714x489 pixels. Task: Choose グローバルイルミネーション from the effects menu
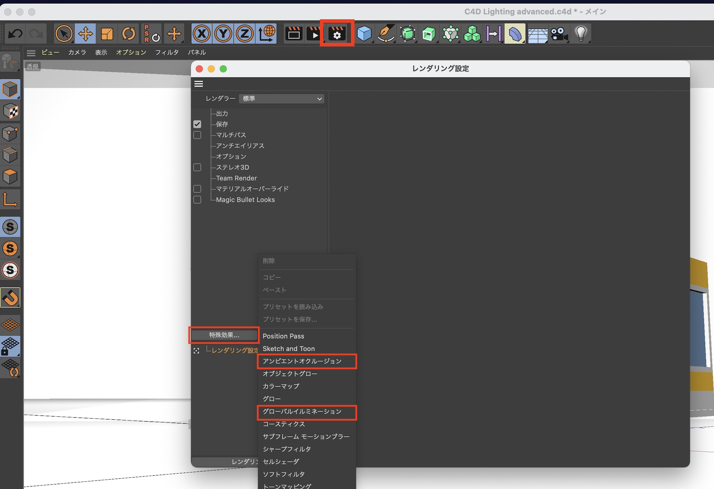pos(302,412)
